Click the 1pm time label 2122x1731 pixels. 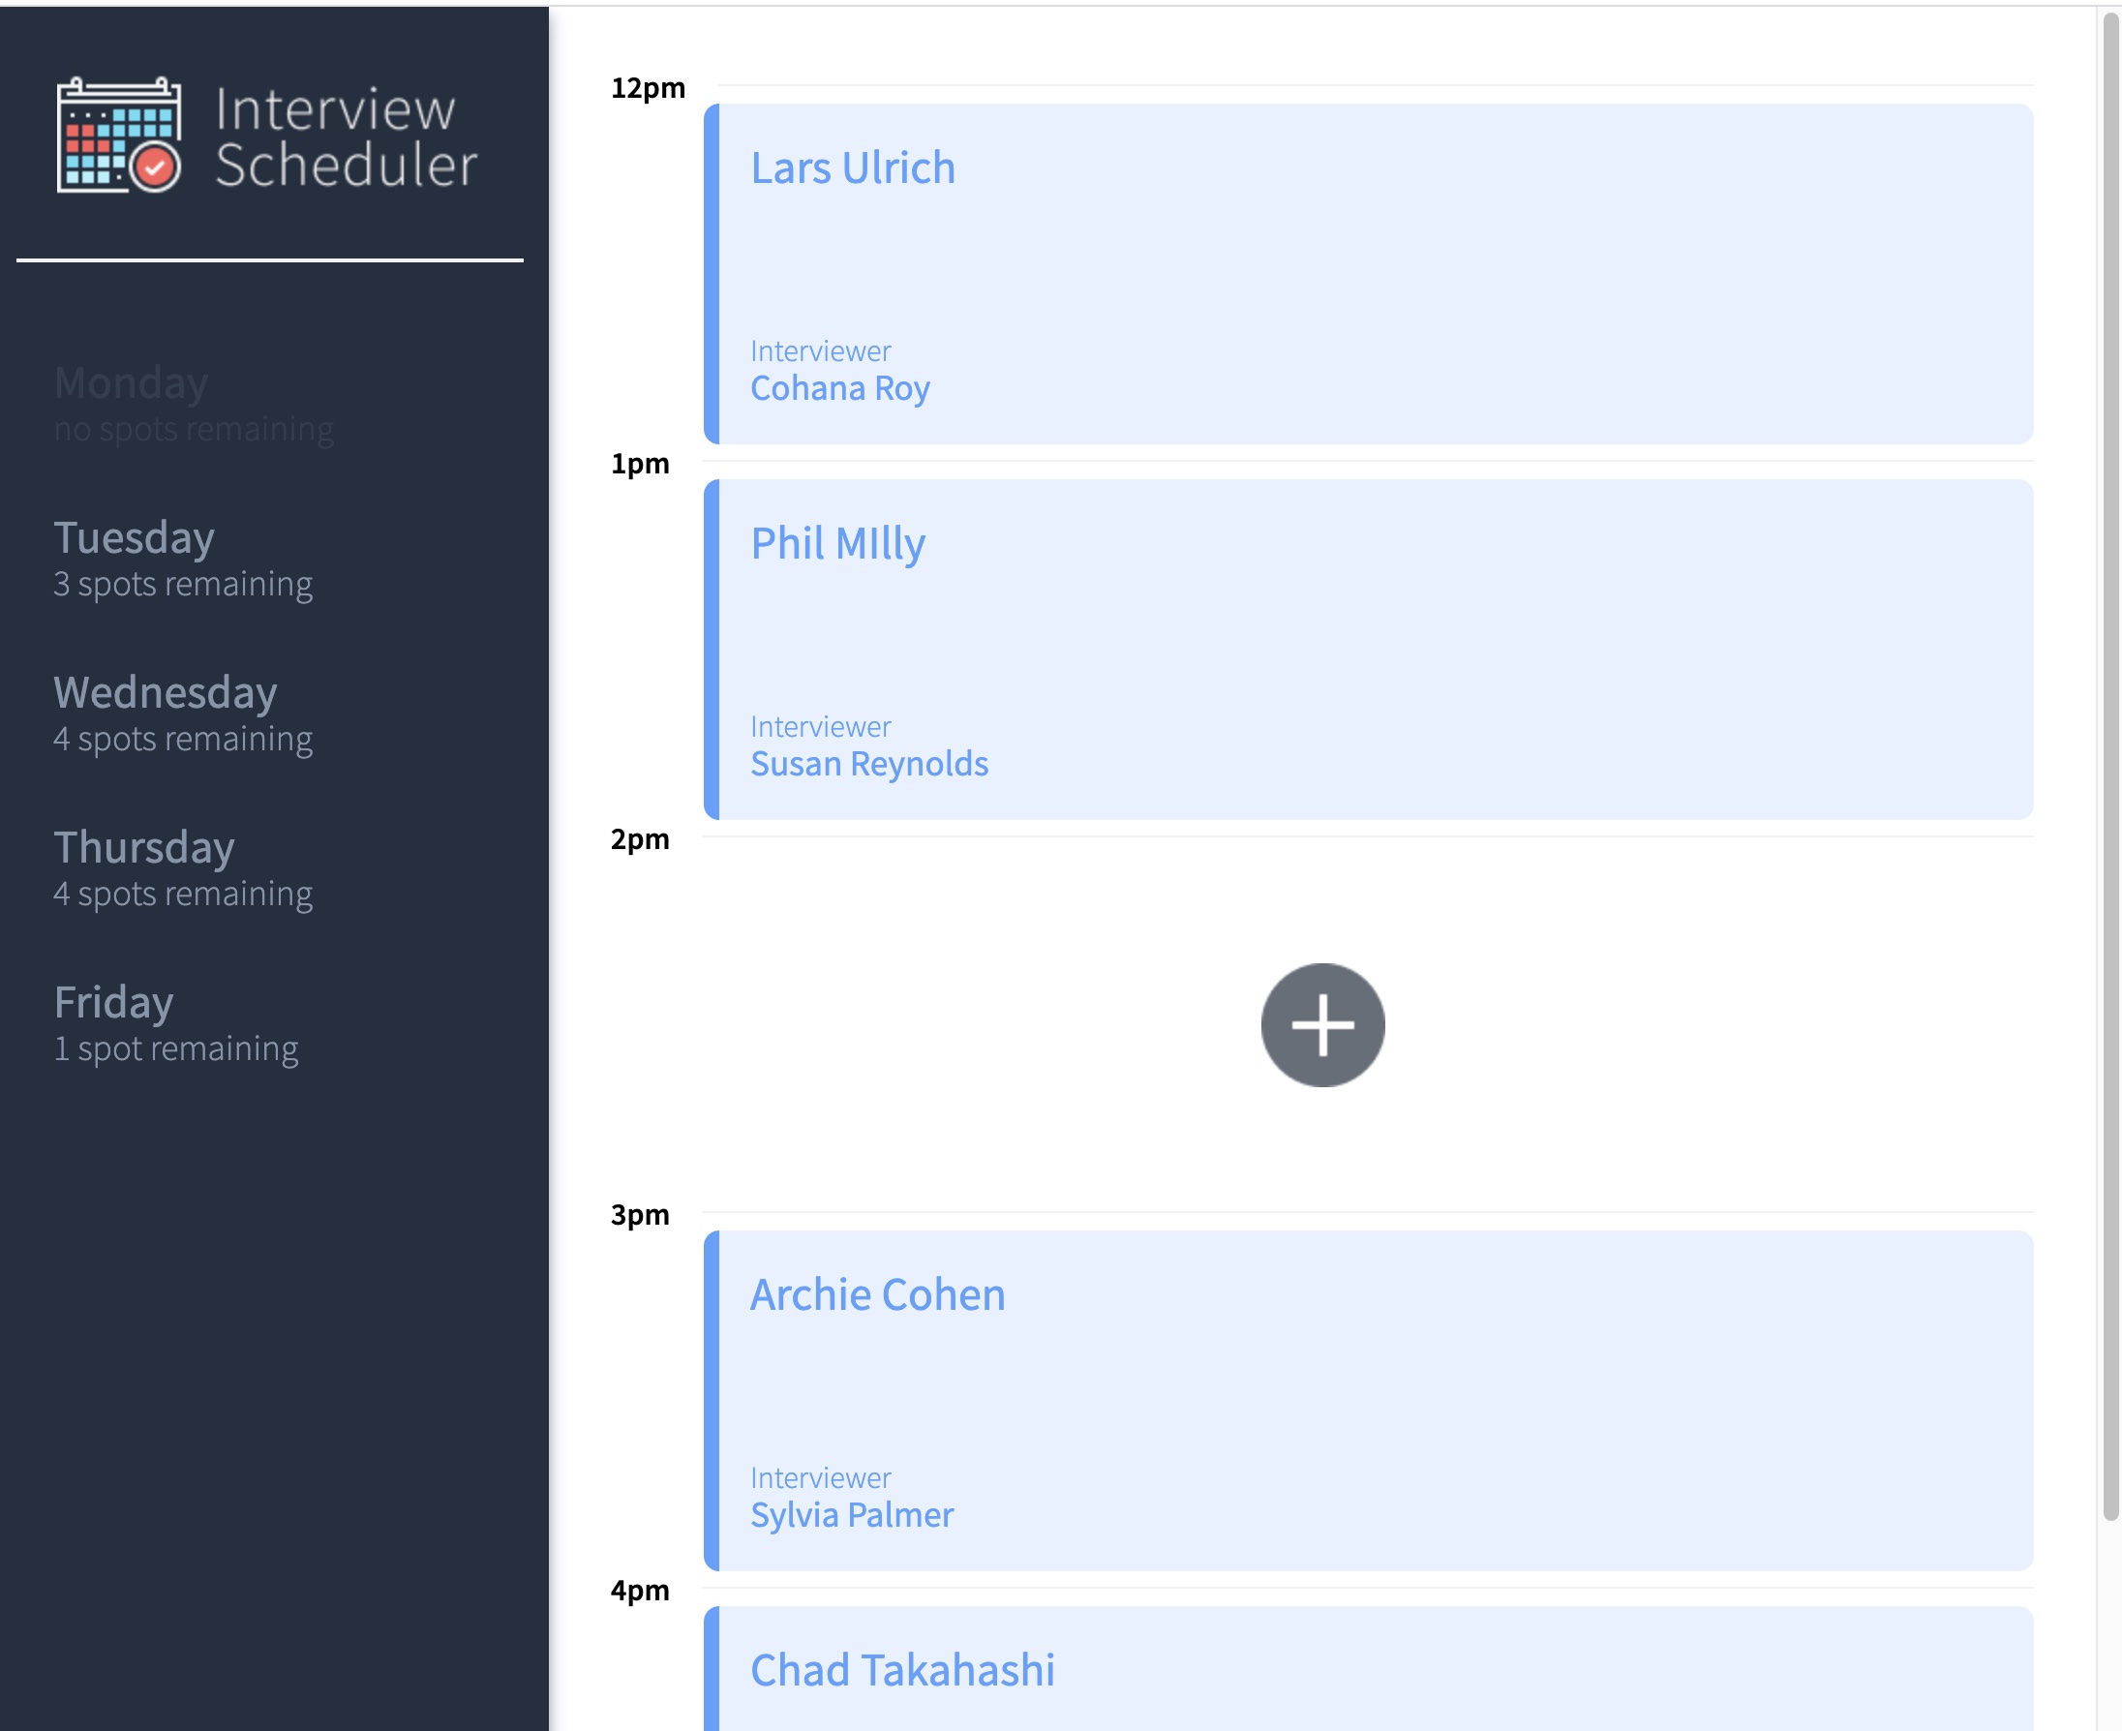(640, 464)
